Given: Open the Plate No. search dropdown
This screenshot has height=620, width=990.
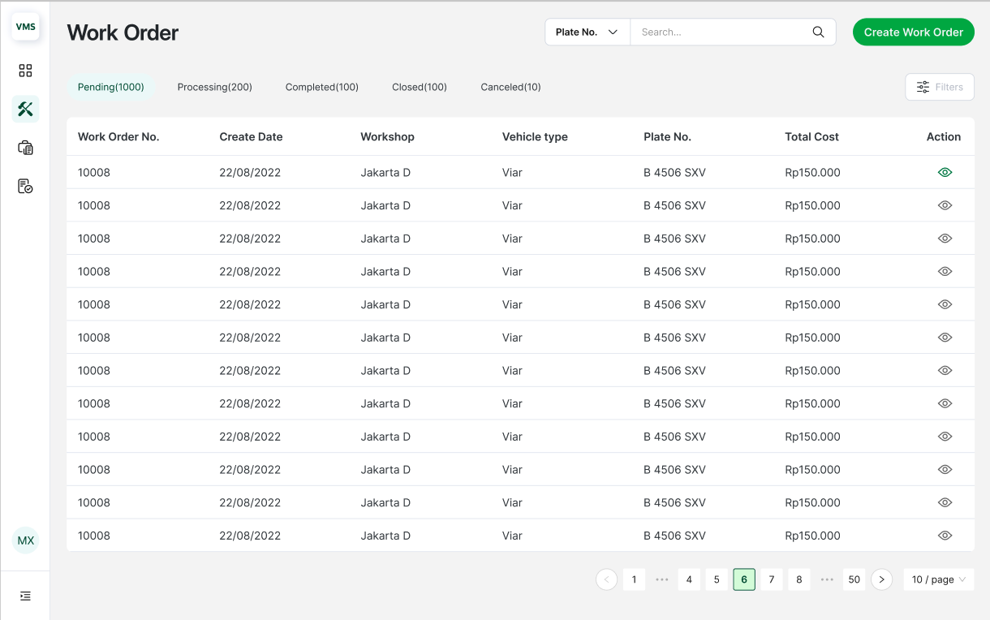Looking at the screenshot, I should (x=587, y=32).
